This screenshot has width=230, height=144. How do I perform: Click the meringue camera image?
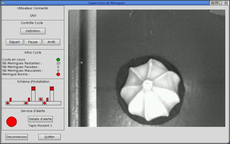pyautogui.click(x=147, y=68)
